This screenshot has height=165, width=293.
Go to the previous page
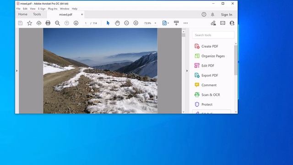tap(67, 23)
